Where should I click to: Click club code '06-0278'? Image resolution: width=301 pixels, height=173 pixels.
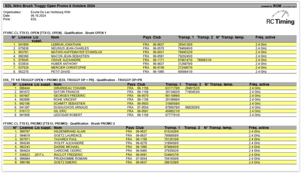141,143
